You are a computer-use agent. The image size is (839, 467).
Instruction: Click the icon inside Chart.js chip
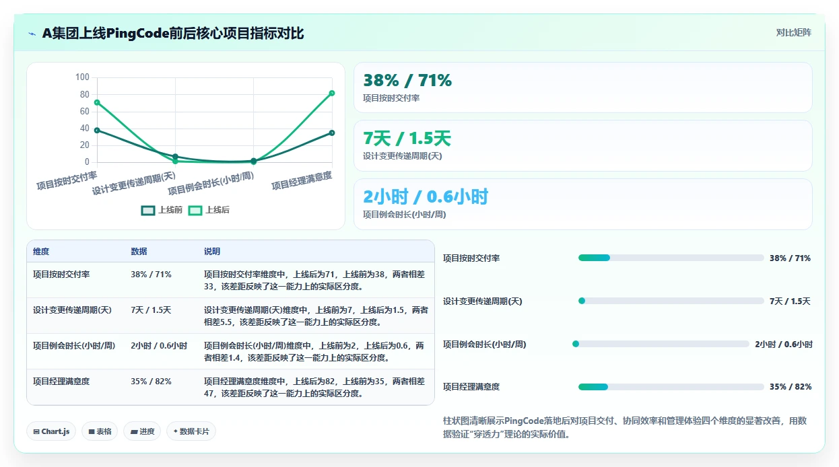click(x=36, y=431)
